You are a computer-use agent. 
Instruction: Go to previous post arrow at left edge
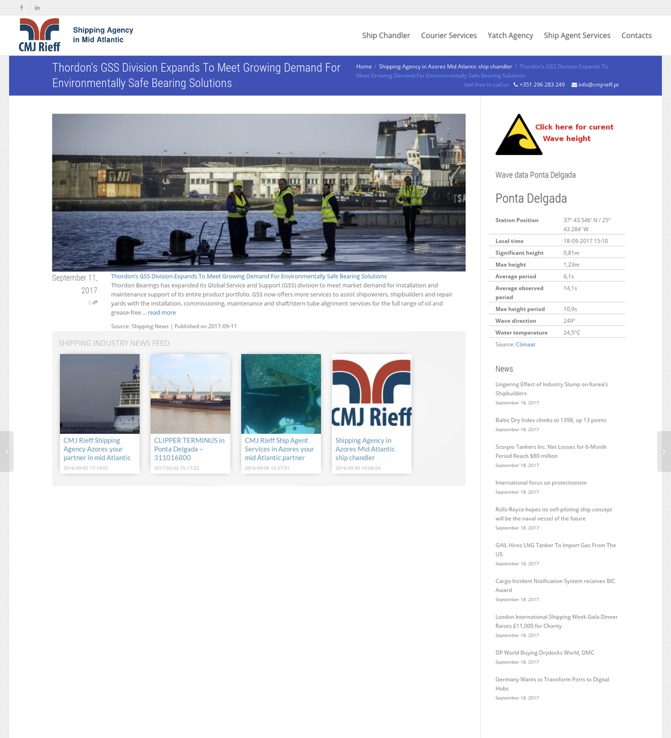tap(7, 451)
